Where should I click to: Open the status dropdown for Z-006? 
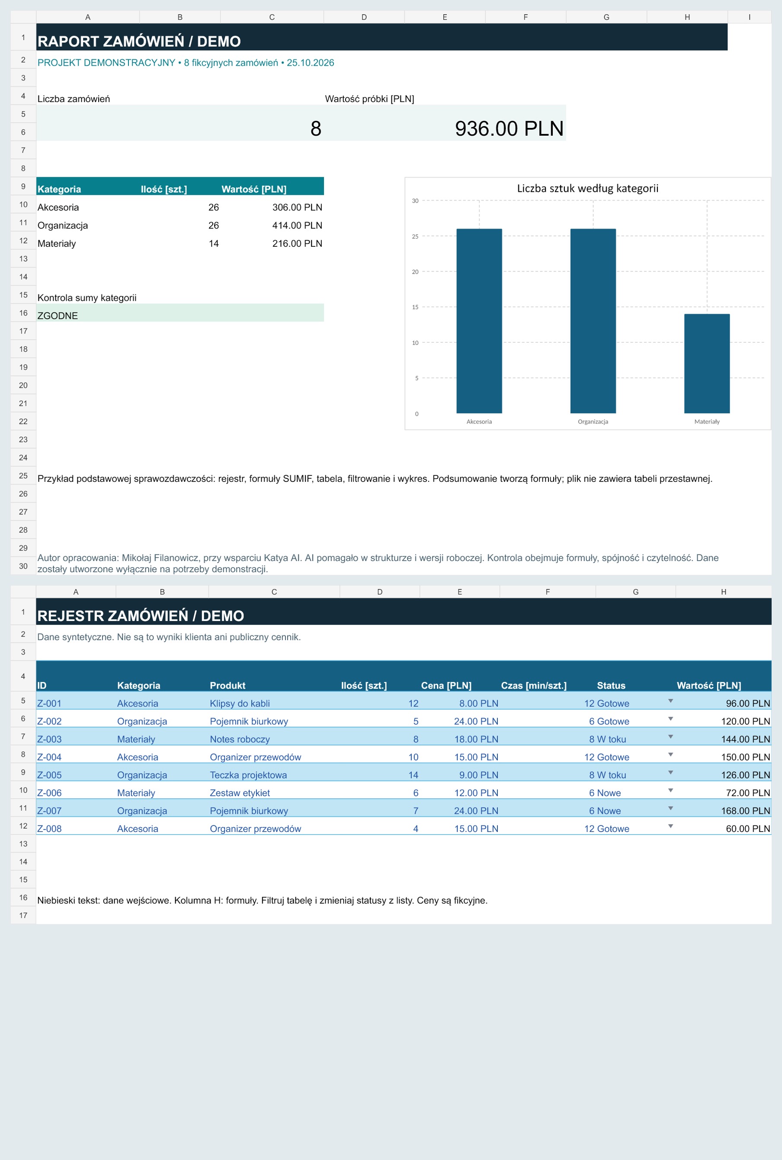pyautogui.click(x=670, y=790)
